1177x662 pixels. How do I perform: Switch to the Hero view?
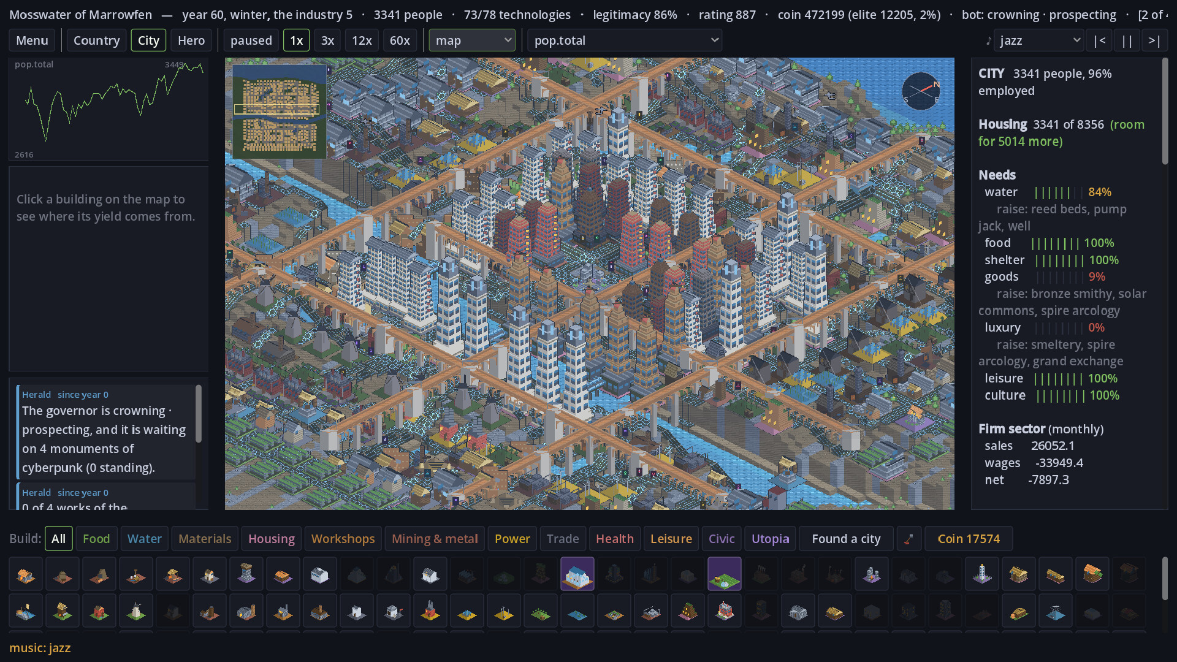191,40
